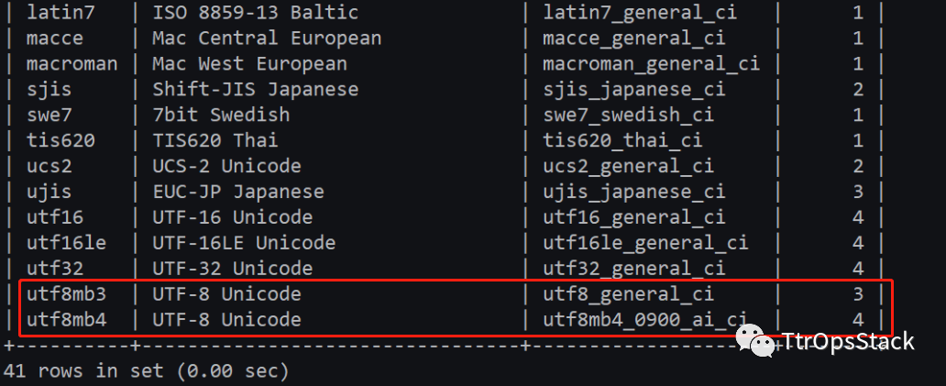
Task: Click the swe7_swedish_ci collation
Action: (x=628, y=116)
